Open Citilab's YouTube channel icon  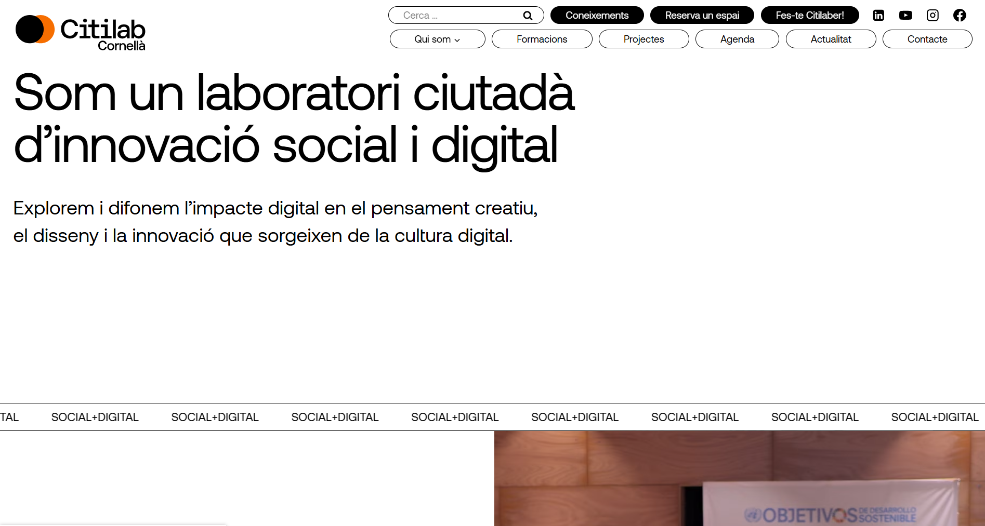coord(905,15)
